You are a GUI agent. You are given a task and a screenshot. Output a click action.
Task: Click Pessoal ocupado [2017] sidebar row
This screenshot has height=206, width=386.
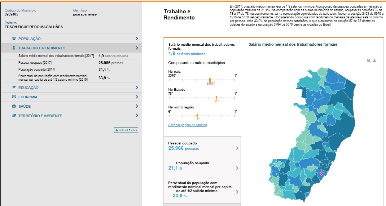tap(71, 63)
